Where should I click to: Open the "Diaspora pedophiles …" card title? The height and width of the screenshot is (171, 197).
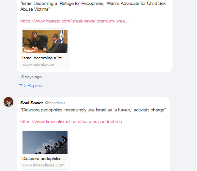[x=44, y=159]
